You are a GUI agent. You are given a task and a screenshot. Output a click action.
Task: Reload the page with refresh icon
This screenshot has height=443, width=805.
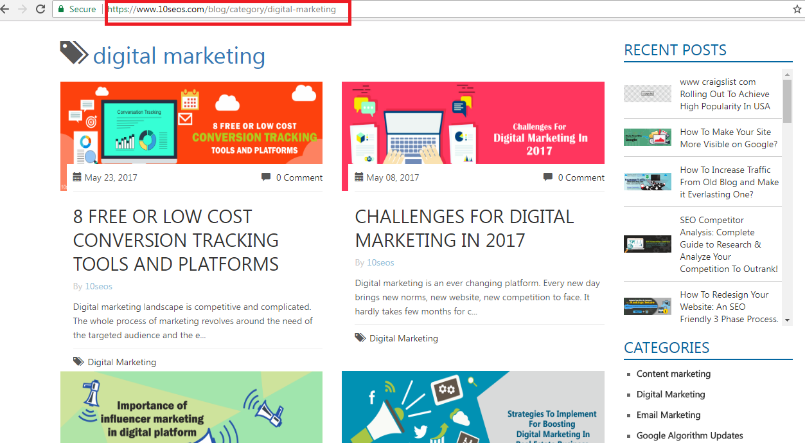40,9
